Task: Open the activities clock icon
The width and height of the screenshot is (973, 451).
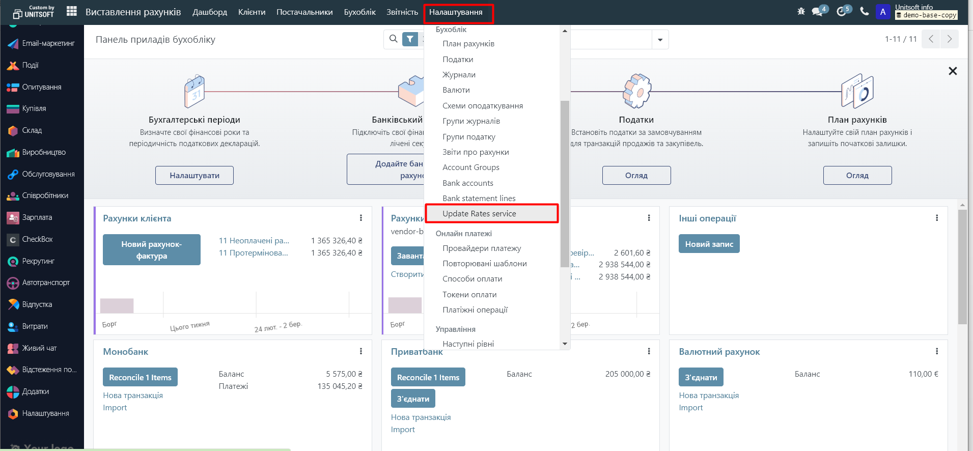Action: (841, 12)
